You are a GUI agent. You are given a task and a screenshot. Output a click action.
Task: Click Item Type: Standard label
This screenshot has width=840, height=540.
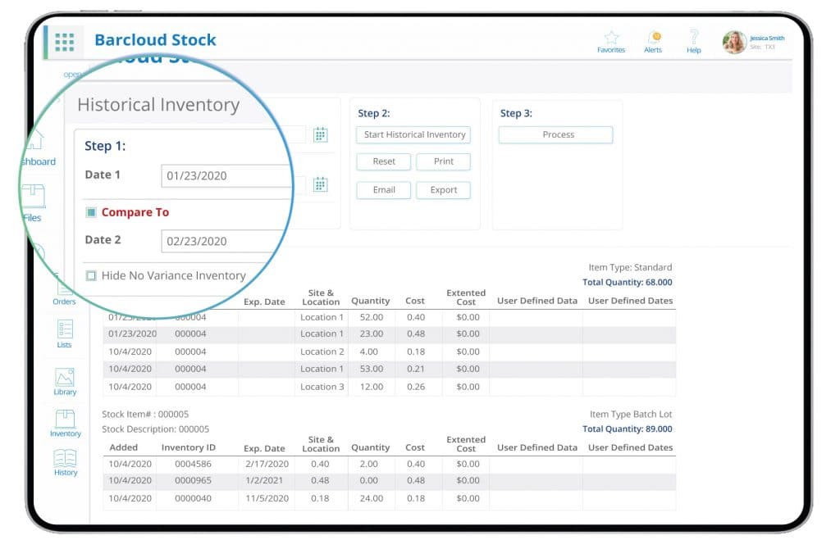coord(630,267)
